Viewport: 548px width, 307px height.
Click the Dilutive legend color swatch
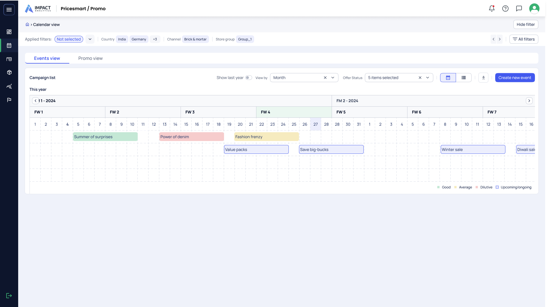(477, 187)
